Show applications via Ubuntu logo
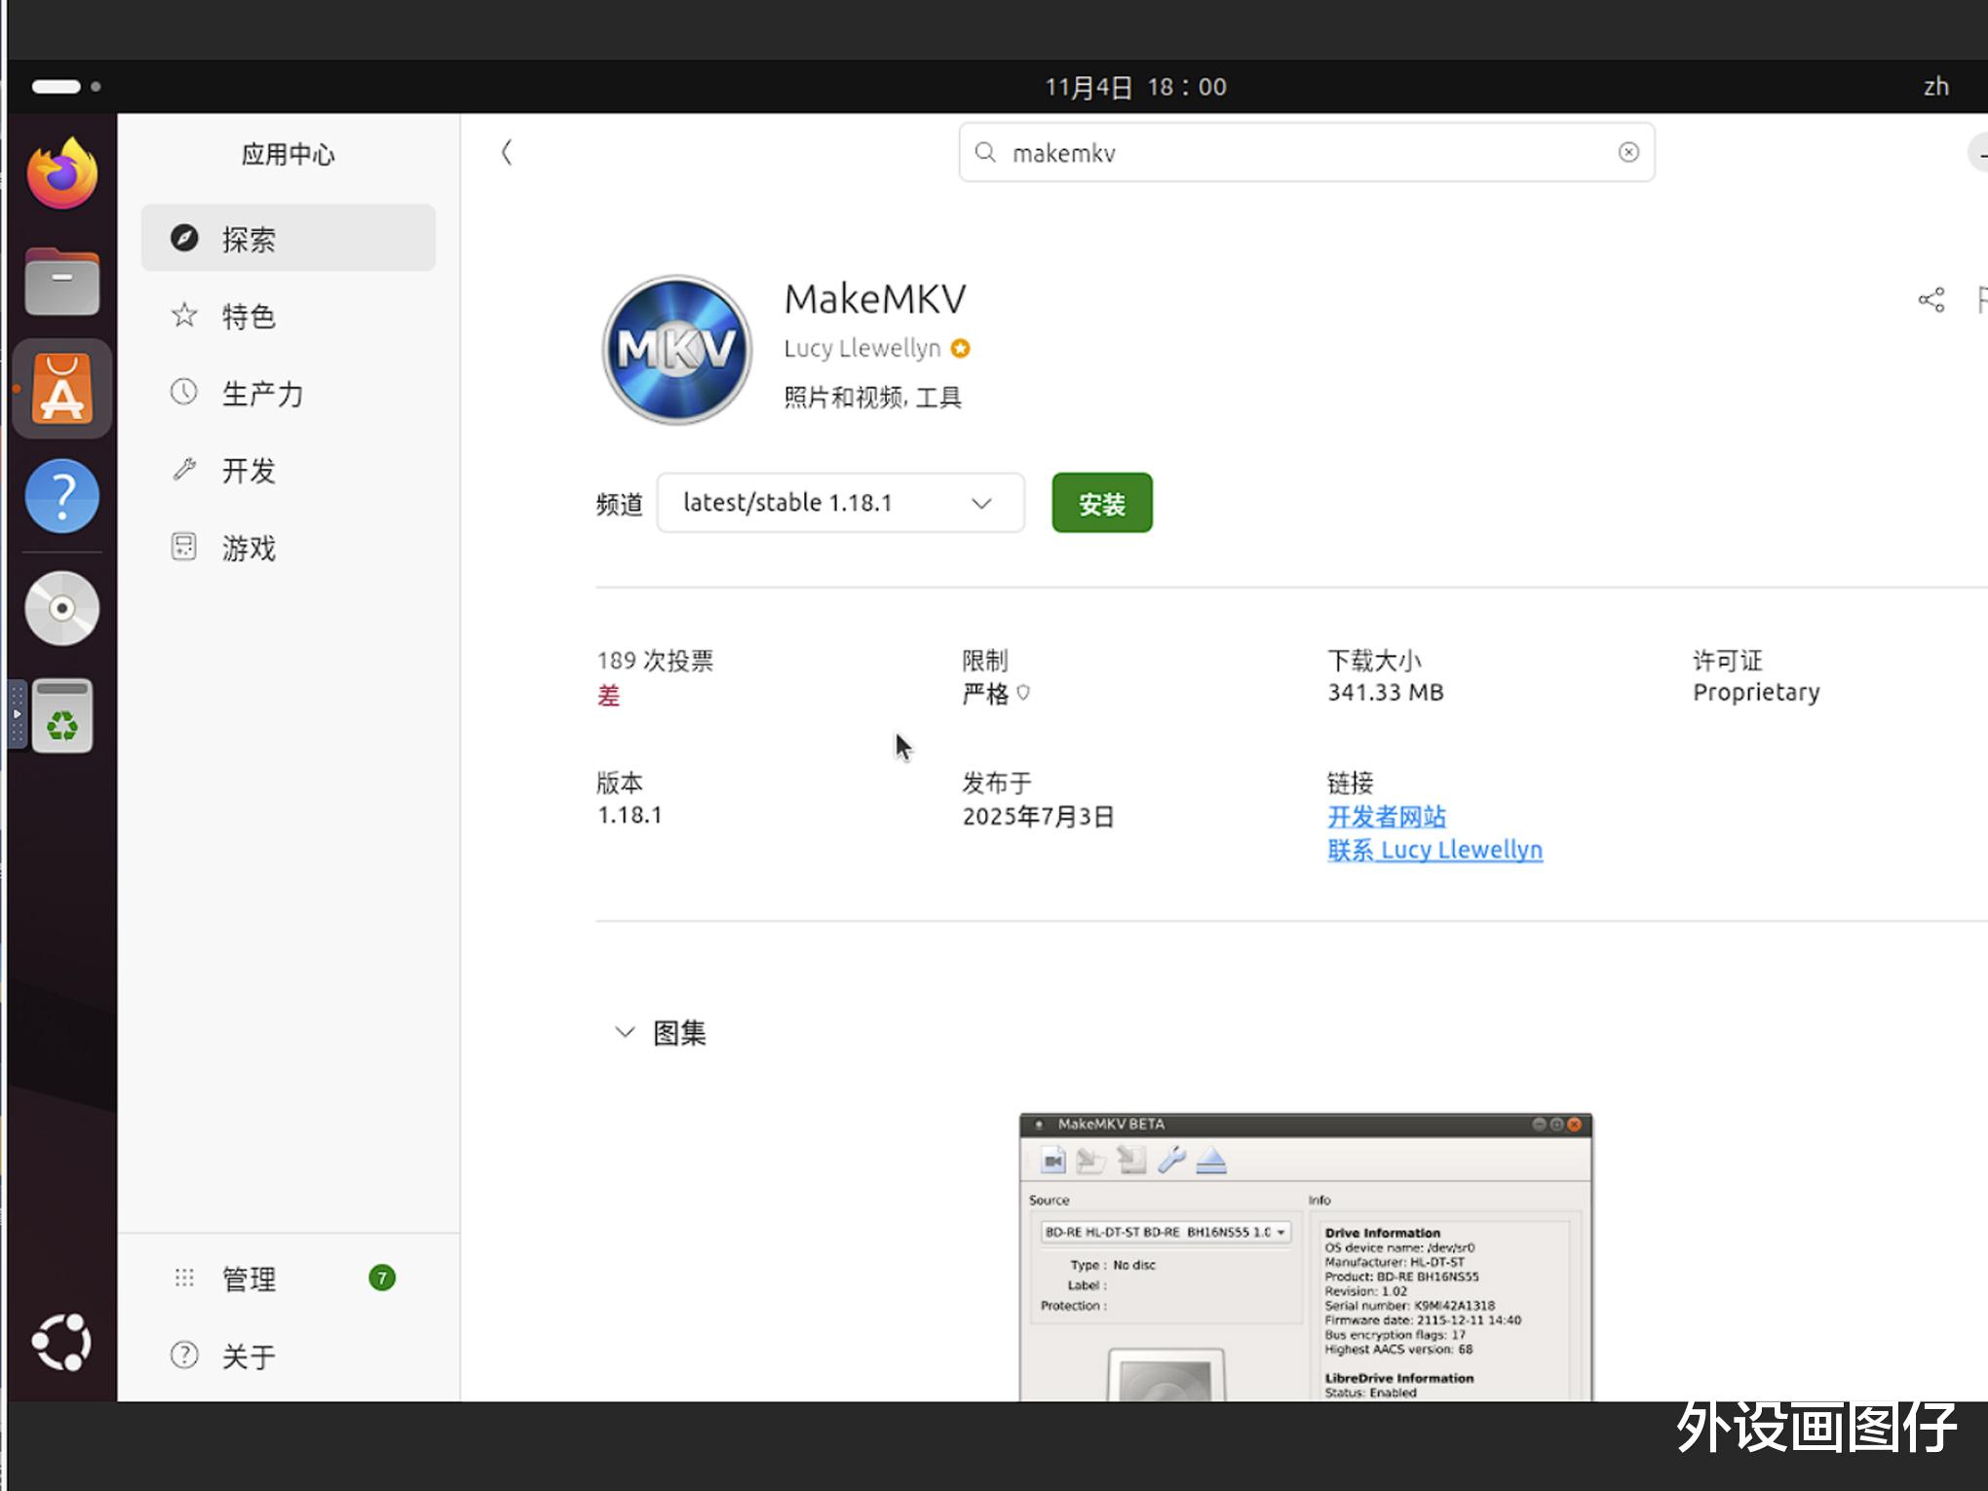Viewport: 1988px width, 1491px height. coord(62,1343)
